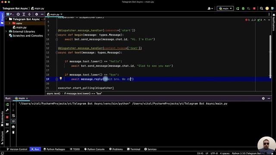The image size is (276, 155).
Task: Open the editor tabs options menu
Action: (x=269, y=14)
